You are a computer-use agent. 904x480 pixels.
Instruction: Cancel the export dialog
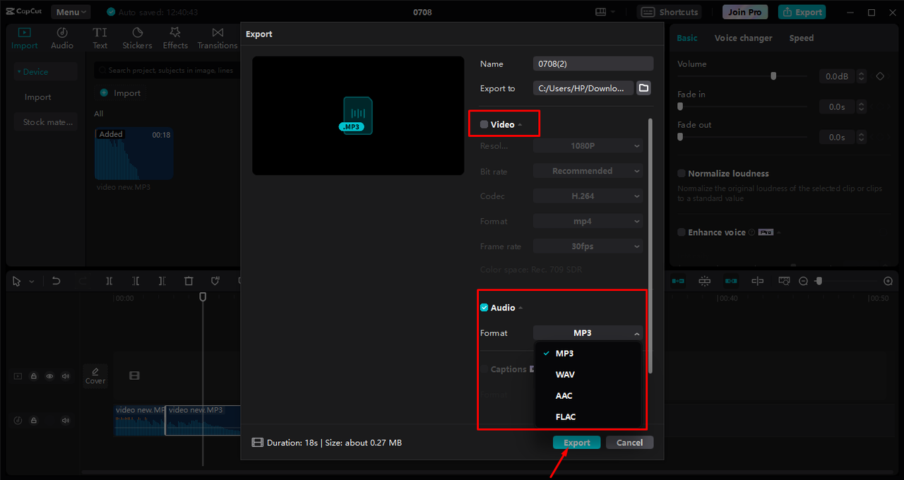(629, 443)
